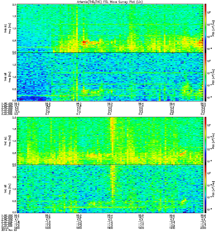Click the color bar beside the THB B-perpendicular panel
Viewport: 217px width, 232px height.
click(x=205, y=28)
